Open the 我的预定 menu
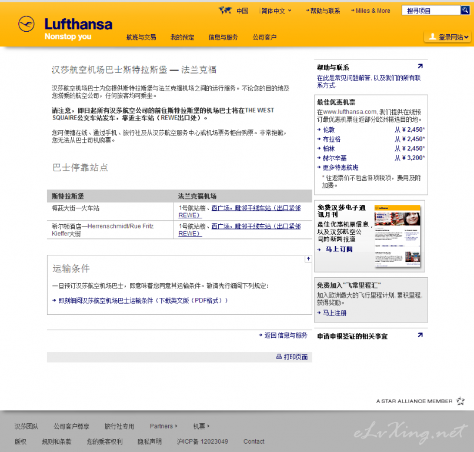Screen dimensions: 474x452 click(182, 37)
